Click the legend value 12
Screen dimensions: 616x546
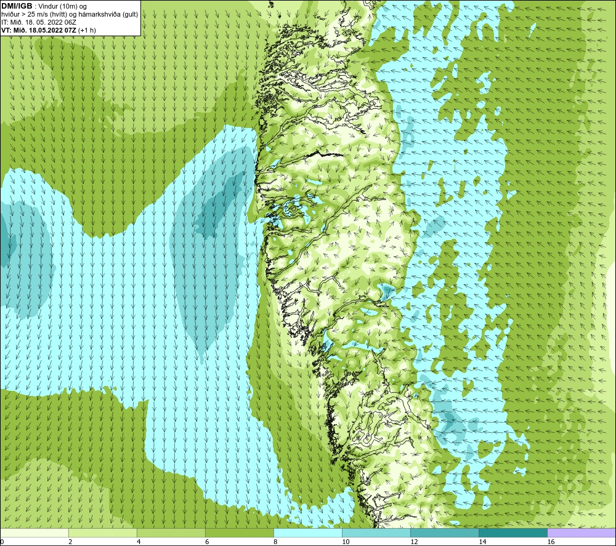tap(414, 542)
